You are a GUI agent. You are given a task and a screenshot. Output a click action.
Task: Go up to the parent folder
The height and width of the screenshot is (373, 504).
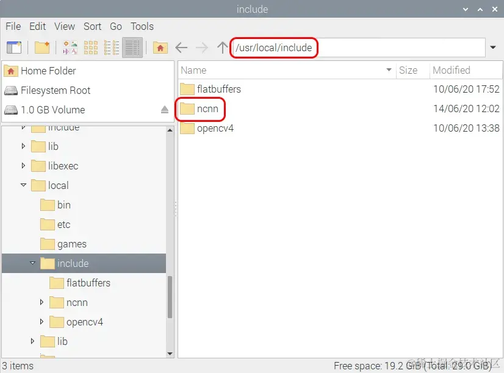(222, 48)
